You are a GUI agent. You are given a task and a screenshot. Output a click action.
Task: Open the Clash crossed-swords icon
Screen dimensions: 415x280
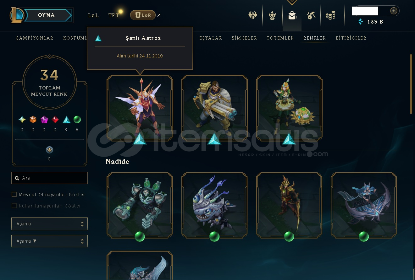tap(253, 15)
